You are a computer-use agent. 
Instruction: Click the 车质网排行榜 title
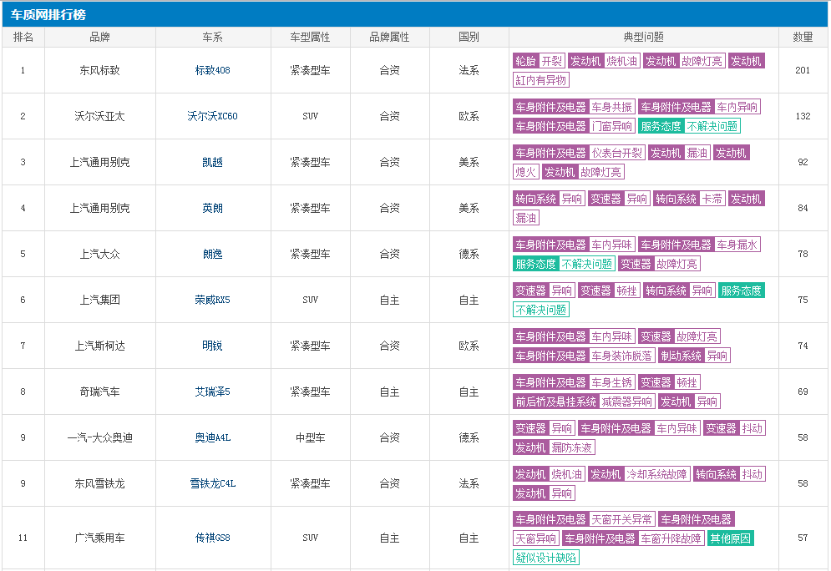point(48,15)
